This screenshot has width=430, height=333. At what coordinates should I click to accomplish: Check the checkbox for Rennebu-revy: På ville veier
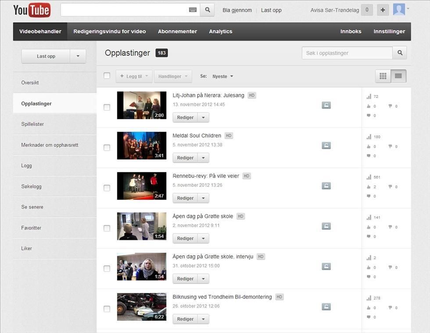pos(107,188)
